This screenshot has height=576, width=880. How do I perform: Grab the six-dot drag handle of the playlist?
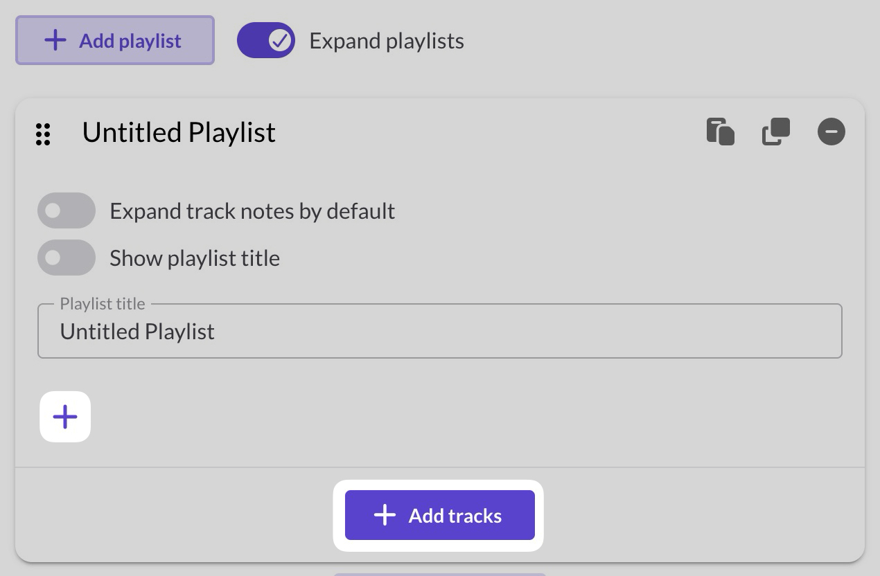pos(43,134)
